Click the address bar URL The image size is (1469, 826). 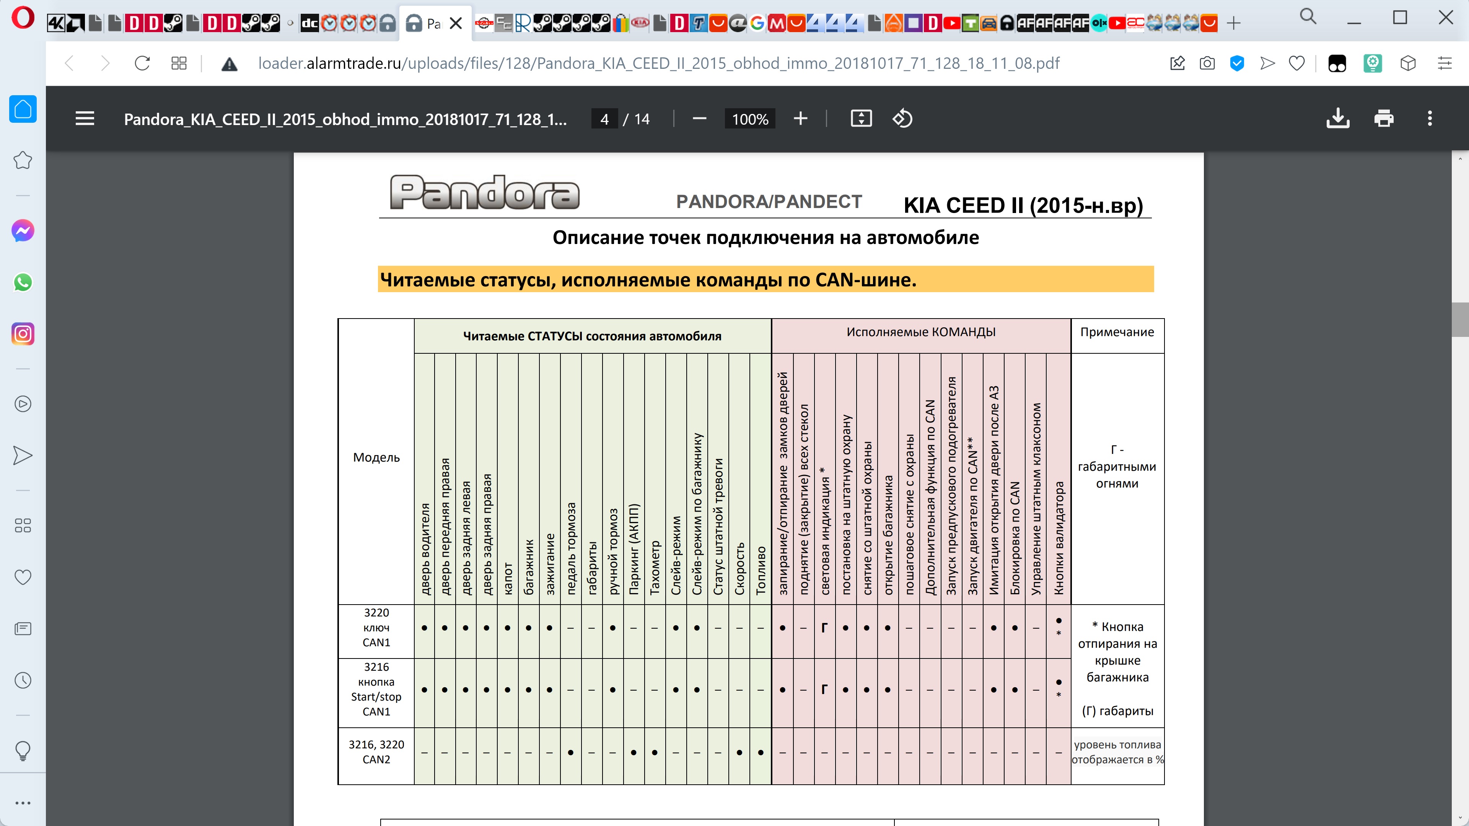(x=658, y=63)
